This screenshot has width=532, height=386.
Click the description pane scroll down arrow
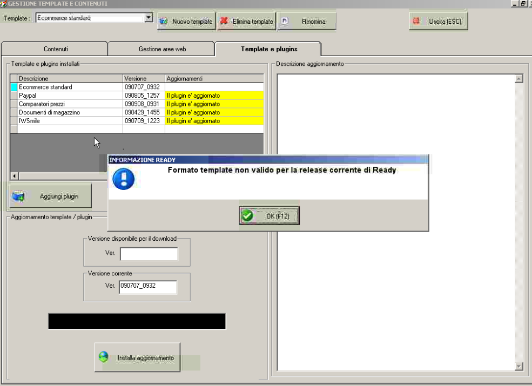tap(518, 366)
